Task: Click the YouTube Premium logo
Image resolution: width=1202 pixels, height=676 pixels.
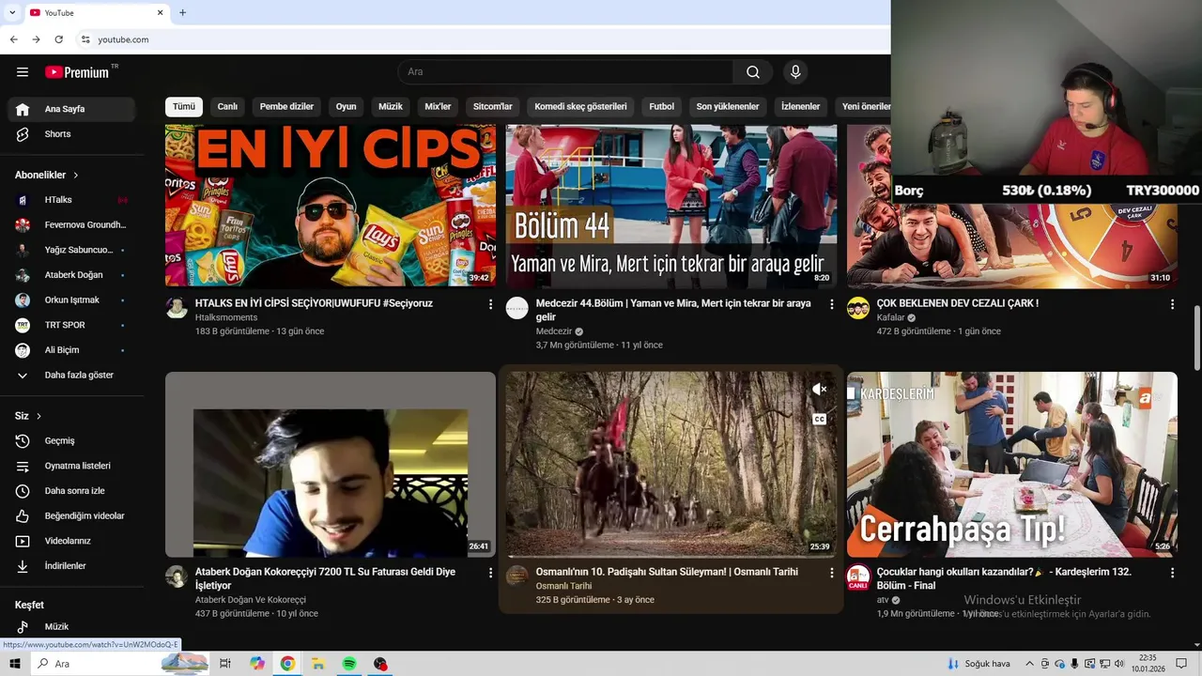Action: pyautogui.click(x=77, y=72)
